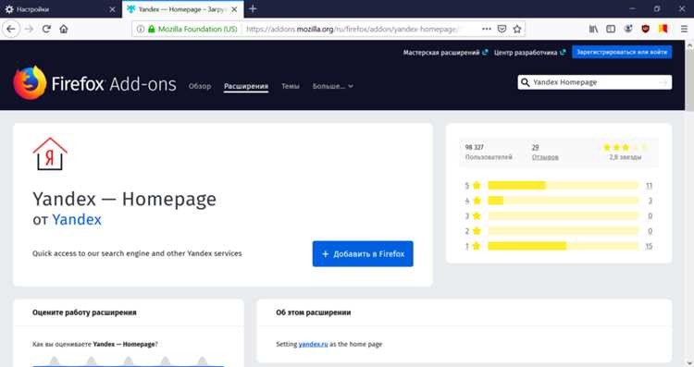This screenshot has width=694, height=367.
Task: Open the Library toolbar icon
Action: (593, 29)
